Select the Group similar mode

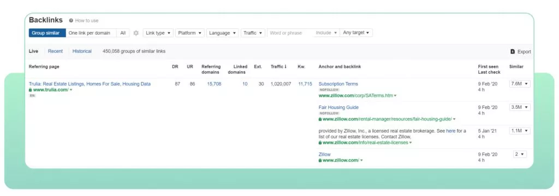click(x=47, y=33)
